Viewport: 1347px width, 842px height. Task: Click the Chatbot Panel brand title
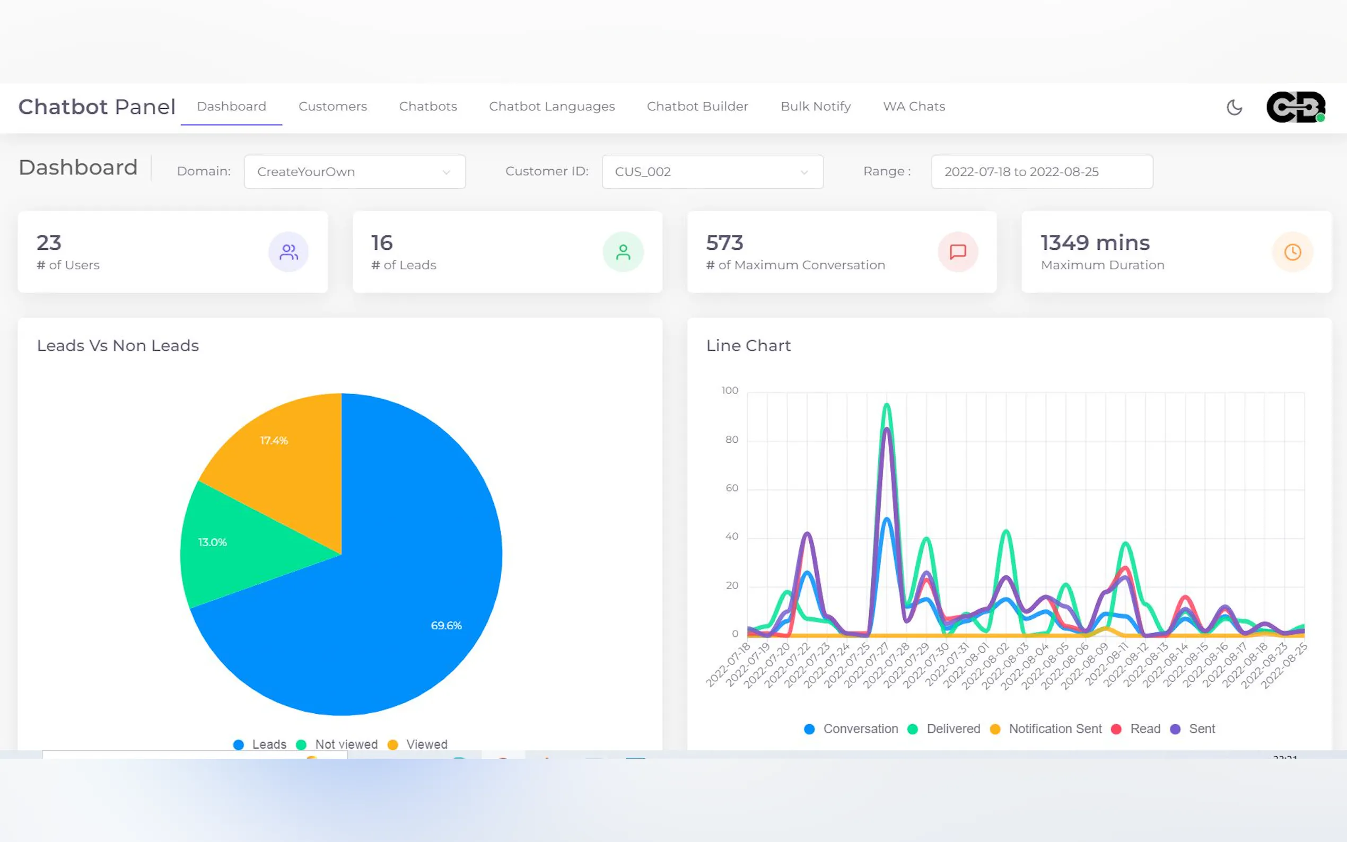point(97,107)
